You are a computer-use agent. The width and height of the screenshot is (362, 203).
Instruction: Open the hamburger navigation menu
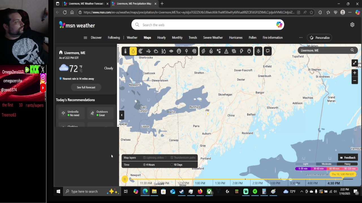pyautogui.click(x=85, y=37)
